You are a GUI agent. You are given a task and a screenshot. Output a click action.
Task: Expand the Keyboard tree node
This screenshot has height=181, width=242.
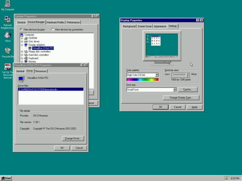[x=22, y=58]
